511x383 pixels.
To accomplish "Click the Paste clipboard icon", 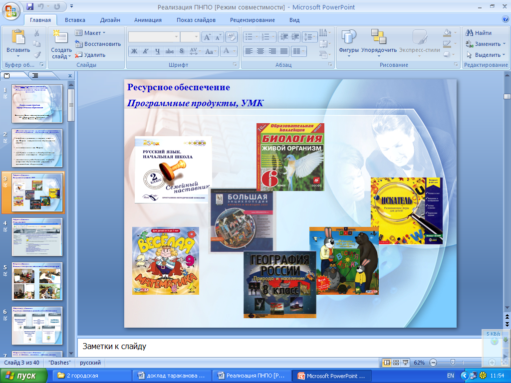I will pos(18,37).
